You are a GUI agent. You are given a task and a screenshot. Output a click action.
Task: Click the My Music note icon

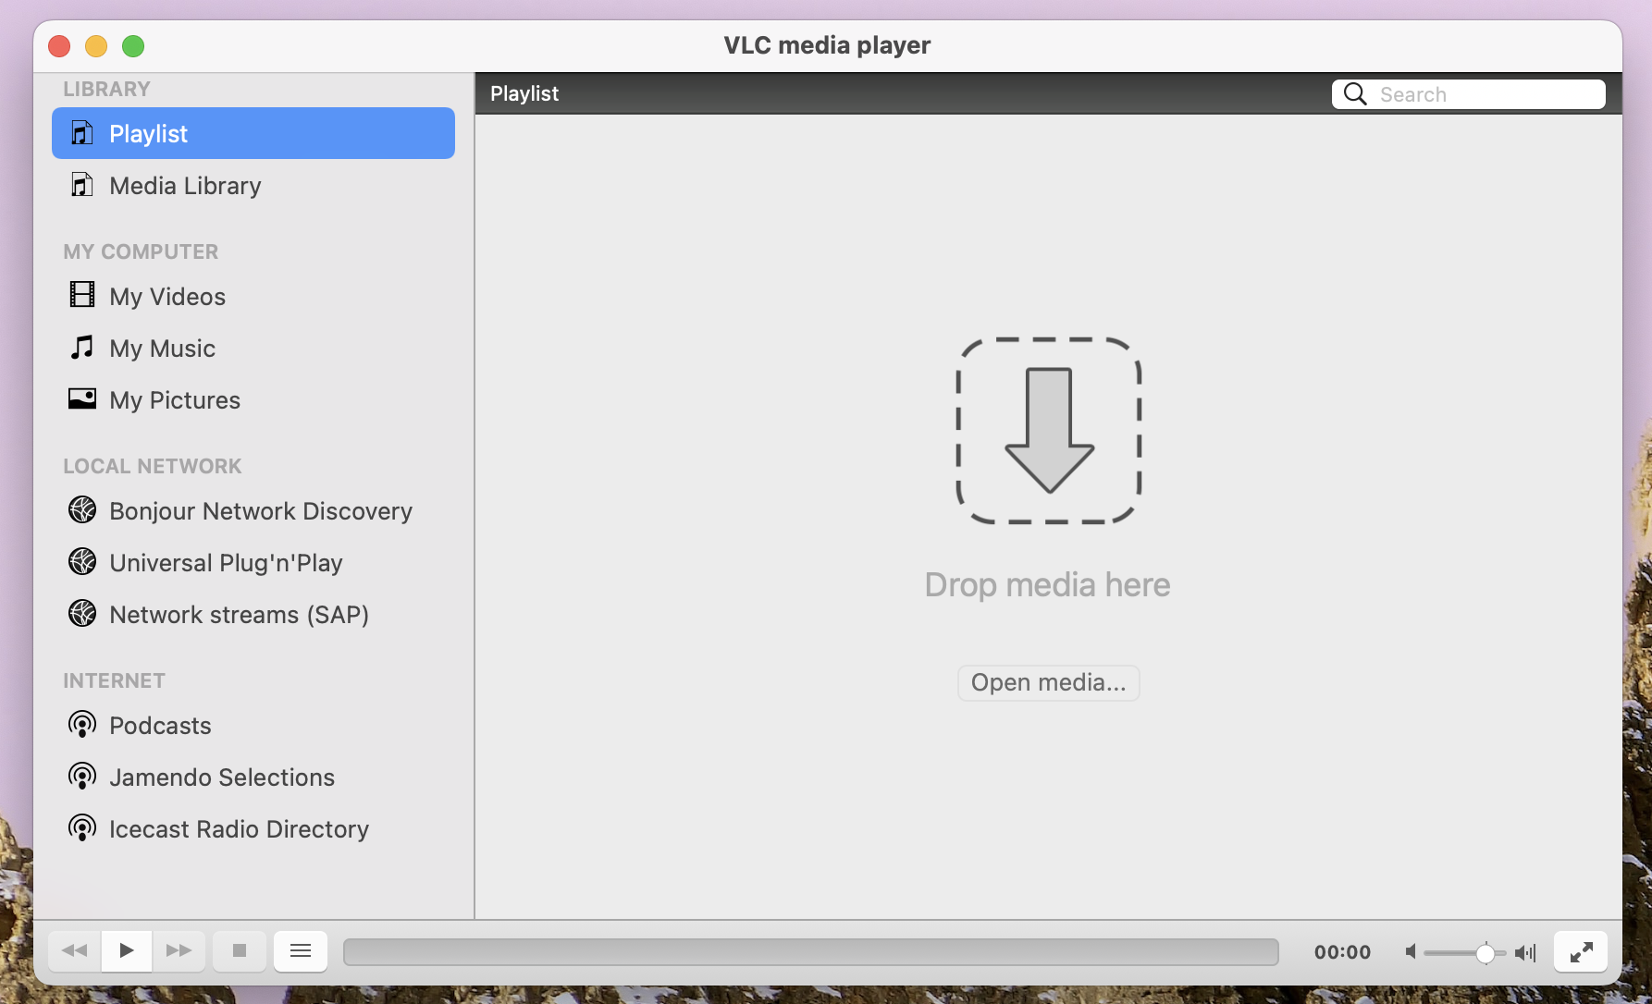(x=82, y=347)
